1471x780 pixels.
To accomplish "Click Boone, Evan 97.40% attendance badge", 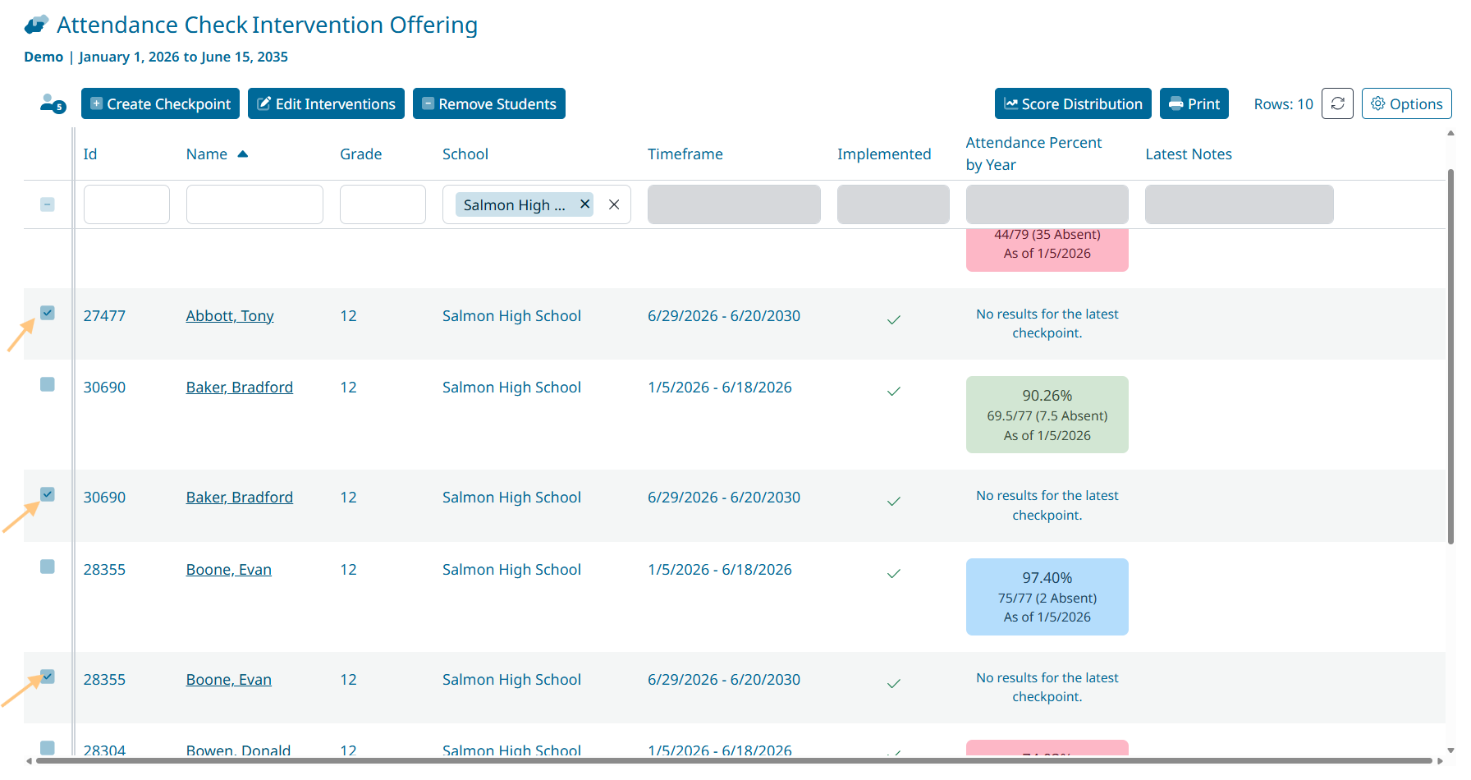I will (x=1047, y=597).
